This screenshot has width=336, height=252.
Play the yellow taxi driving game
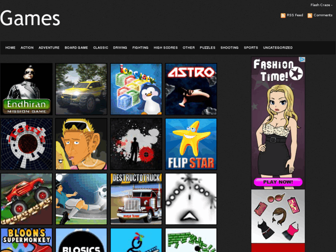click(81, 89)
